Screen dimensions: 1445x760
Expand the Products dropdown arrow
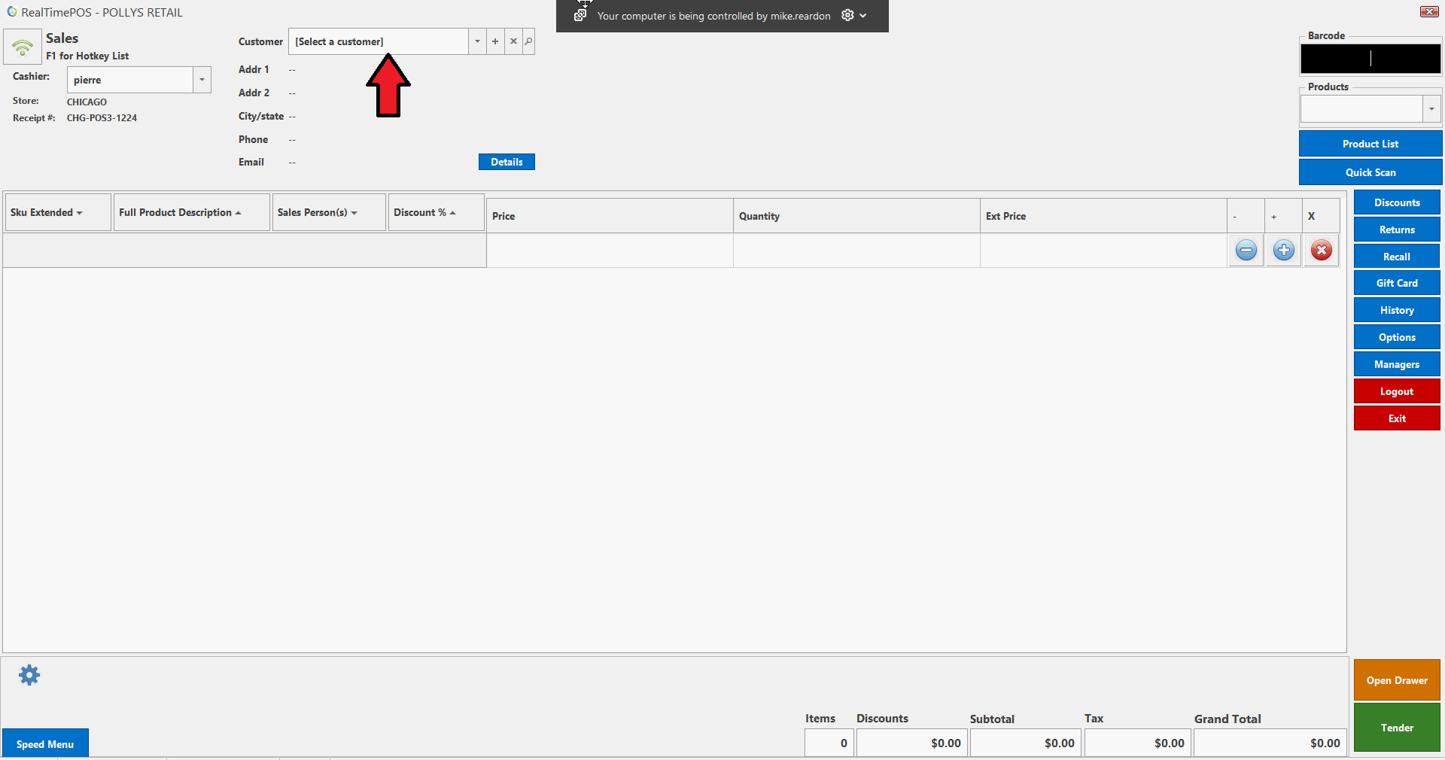[x=1431, y=109]
